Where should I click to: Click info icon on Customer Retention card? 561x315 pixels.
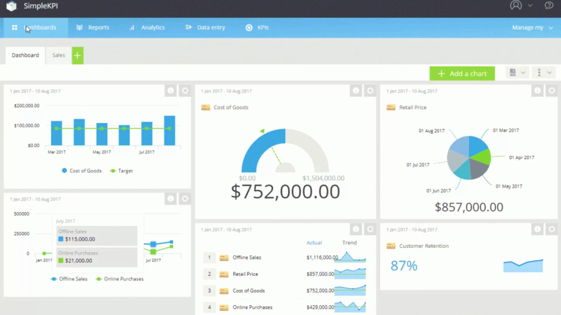pyautogui.click(x=537, y=229)
